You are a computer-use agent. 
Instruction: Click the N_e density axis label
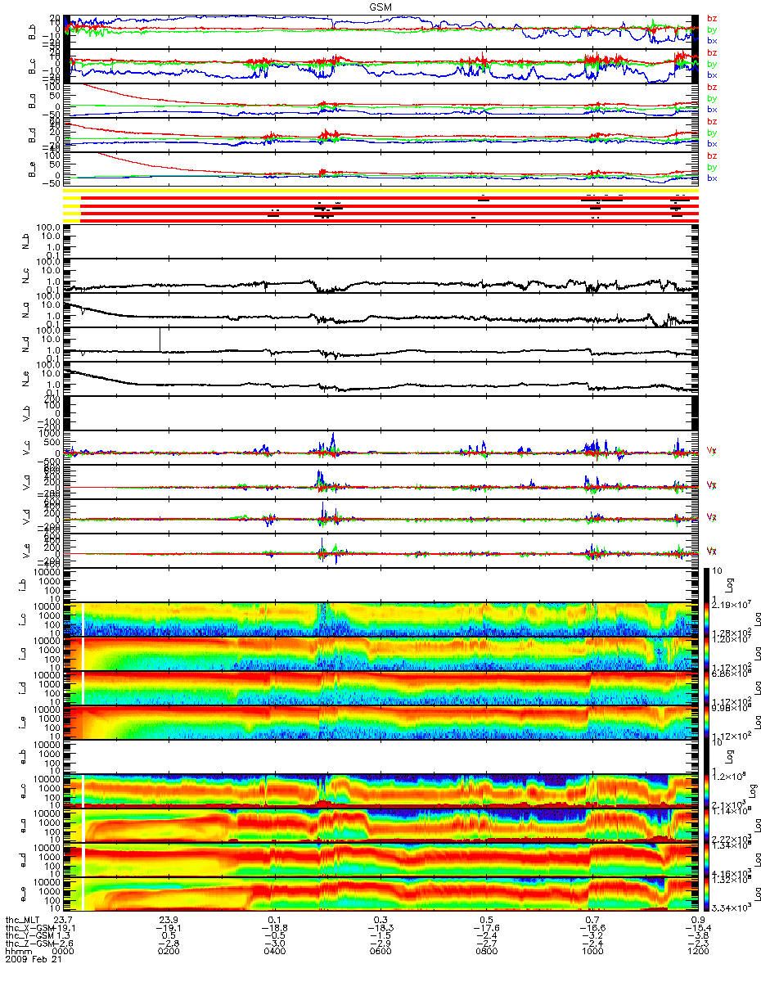coord(25,380)
